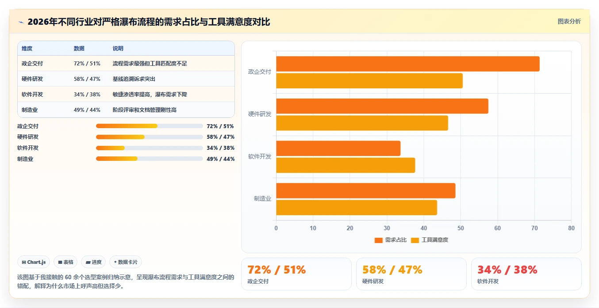599x308 pixels.
Task: Click the 需求占比 legend color swatch
Action: click(x=378, y=240)
